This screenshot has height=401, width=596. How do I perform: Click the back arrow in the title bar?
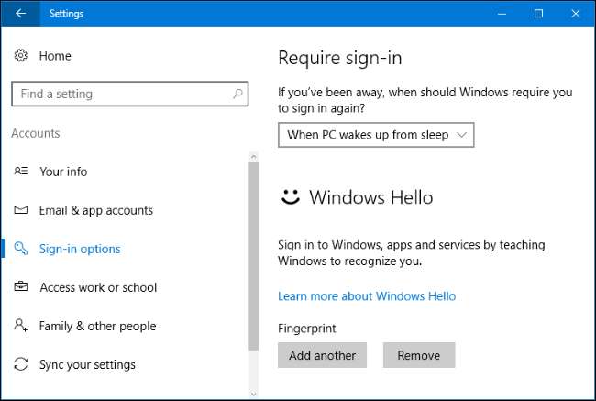tap(20, 13)
